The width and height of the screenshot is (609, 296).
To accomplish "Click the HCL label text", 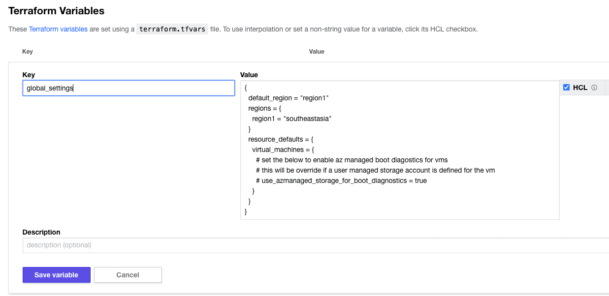I will click(580, 88).
